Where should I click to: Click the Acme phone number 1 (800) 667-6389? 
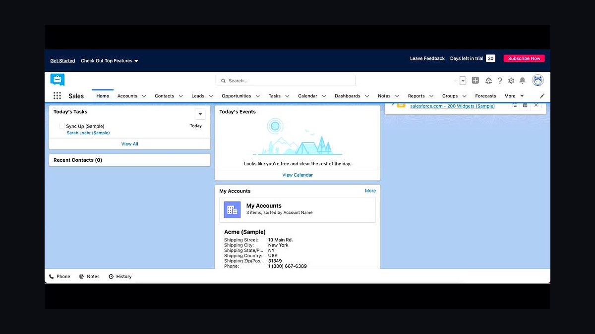(x=288, y=266)
